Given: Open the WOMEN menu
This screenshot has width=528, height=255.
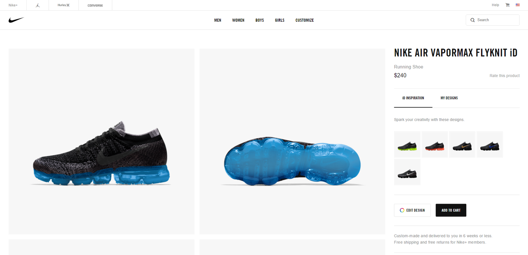Looking at the screenshot, I should coord(238,20).
